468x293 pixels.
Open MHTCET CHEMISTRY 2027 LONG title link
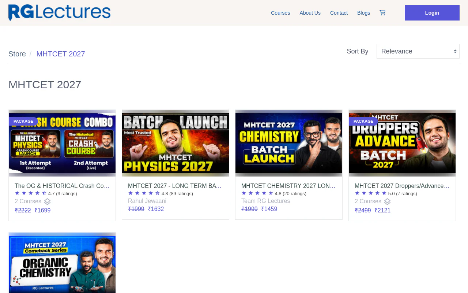[x=288, y=186]
